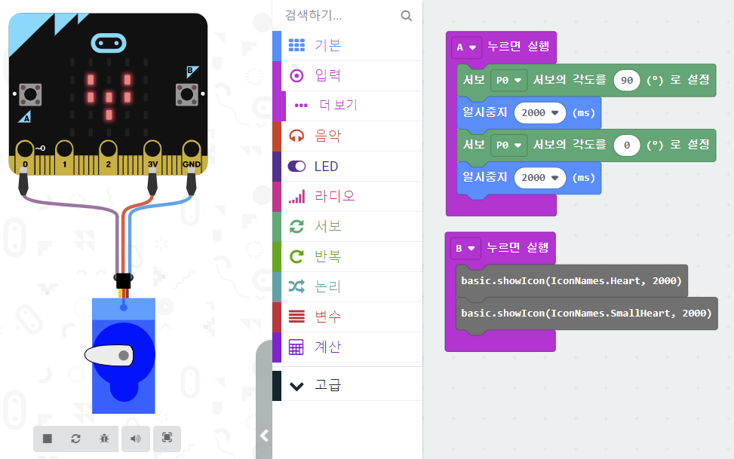This screenshot has width=734, height=459.
Task: Select the 'B 누르면 실행' event block
Action: 517,248
